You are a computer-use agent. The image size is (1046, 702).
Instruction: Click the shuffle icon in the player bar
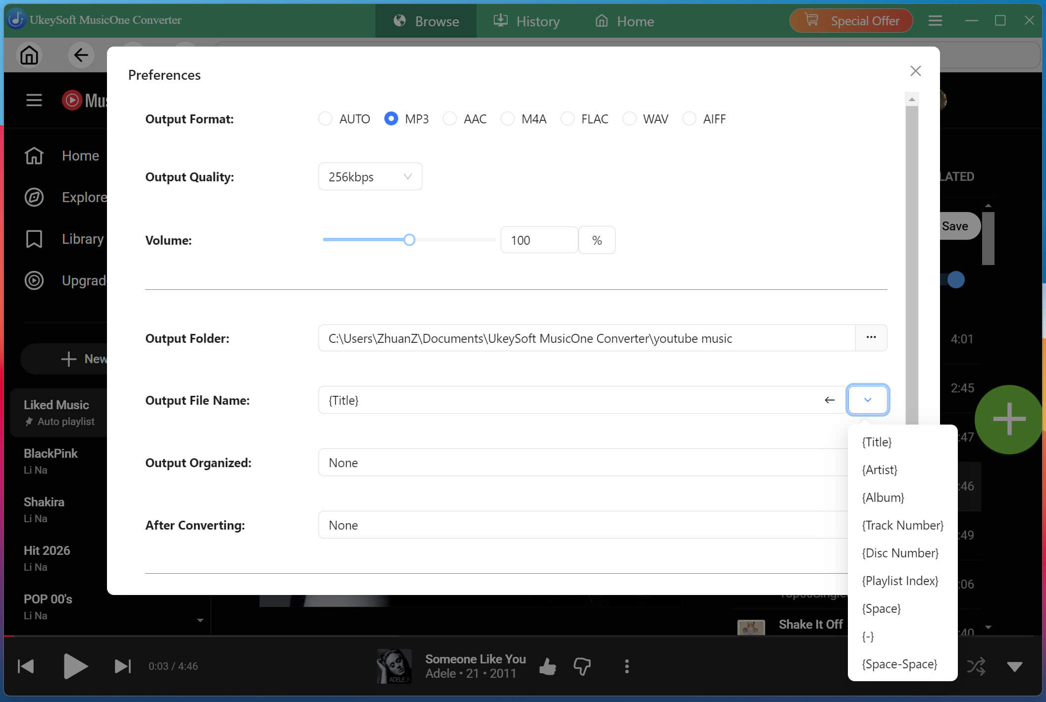pyautogui.click(x=976, y=666)
